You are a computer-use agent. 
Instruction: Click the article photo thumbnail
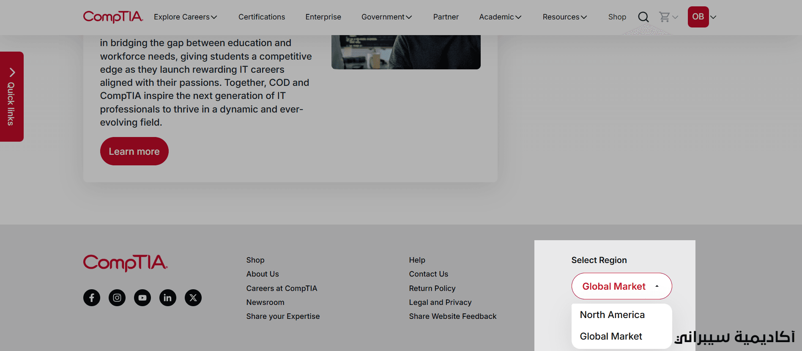(406, 52)
